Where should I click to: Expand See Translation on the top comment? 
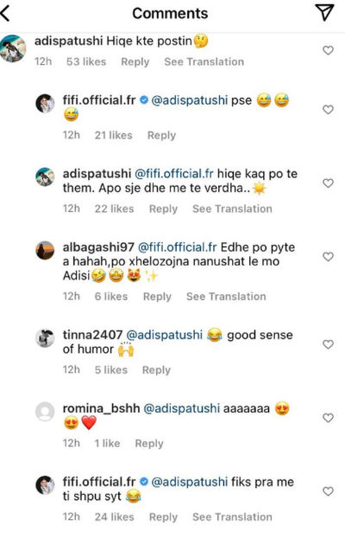204,61
